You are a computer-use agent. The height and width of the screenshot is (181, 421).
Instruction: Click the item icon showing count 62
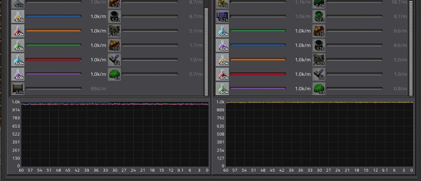click(319, 74)
